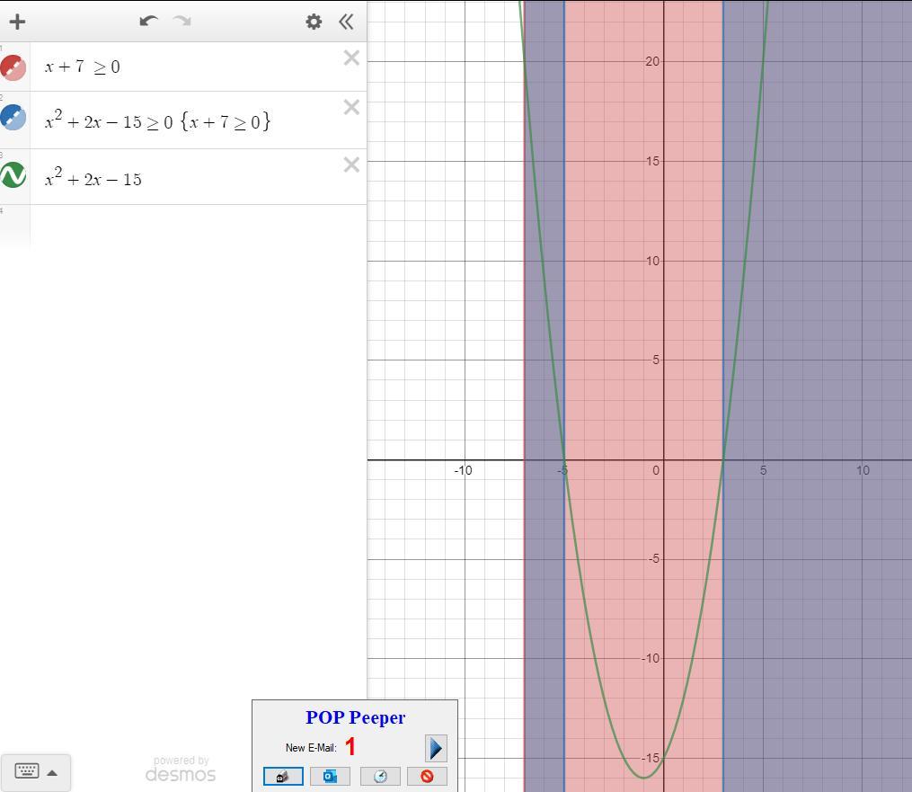Click the x-axis label -10

[x=463, y=470]
